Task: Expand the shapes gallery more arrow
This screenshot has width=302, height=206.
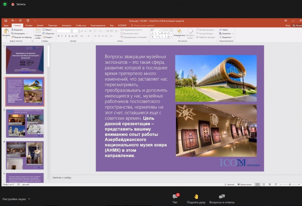Action: tap(172, 37)
